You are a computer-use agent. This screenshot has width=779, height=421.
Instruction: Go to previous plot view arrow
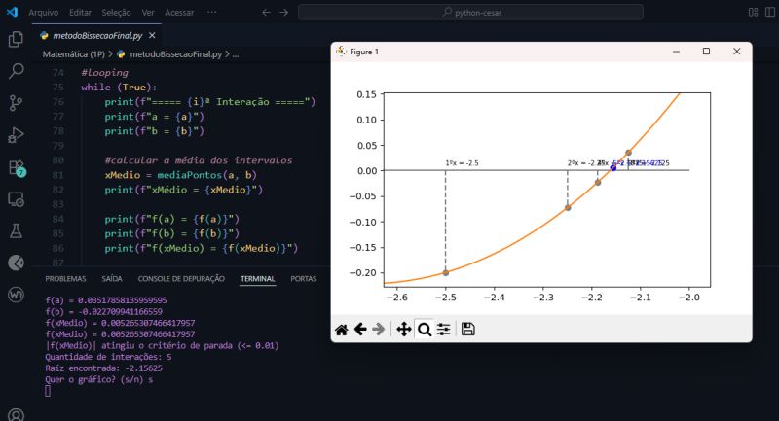click(360, 330)
